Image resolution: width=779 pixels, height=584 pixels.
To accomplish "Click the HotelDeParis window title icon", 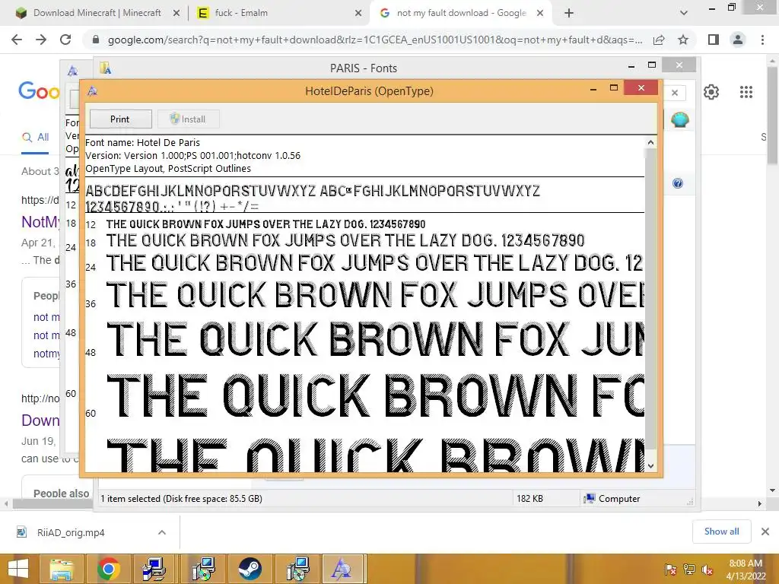I will point(92,91).
